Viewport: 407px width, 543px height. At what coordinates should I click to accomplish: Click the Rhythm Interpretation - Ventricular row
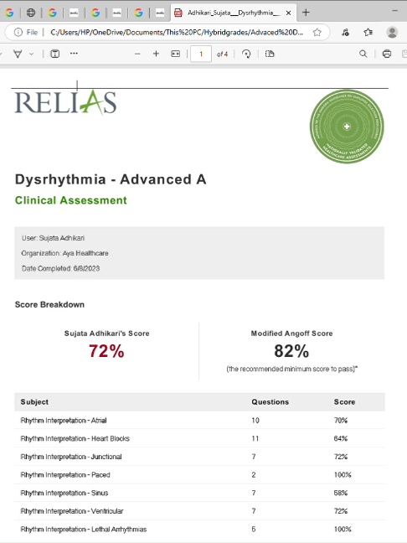click(x=199, y=511)
